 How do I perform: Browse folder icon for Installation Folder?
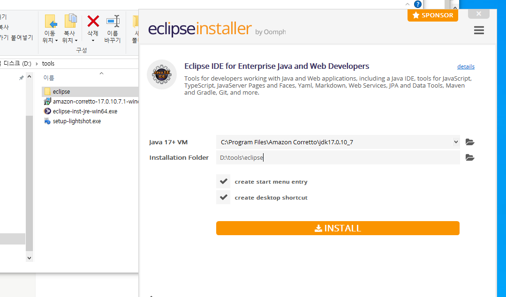(470, 157)
